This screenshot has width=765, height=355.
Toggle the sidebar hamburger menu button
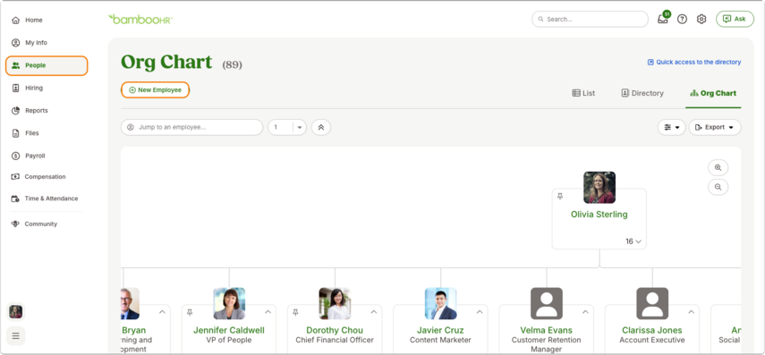pos(15,335)
